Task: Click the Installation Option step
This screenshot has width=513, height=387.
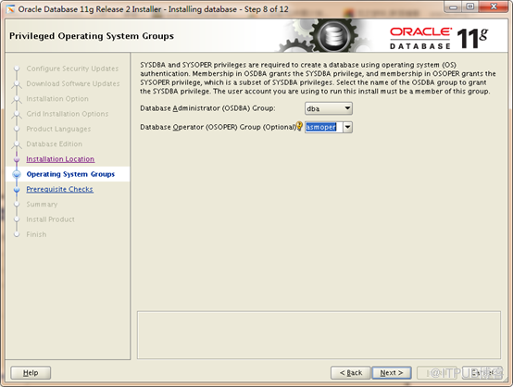Action: coord(57,99)
